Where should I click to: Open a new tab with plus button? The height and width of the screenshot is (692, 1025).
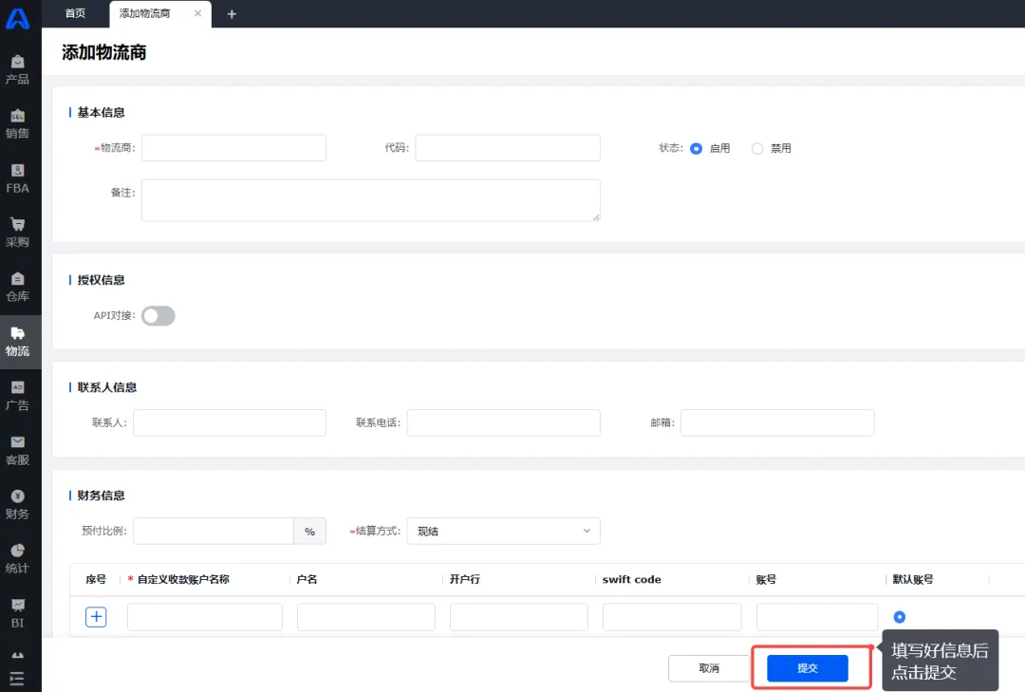pos(232,14)
